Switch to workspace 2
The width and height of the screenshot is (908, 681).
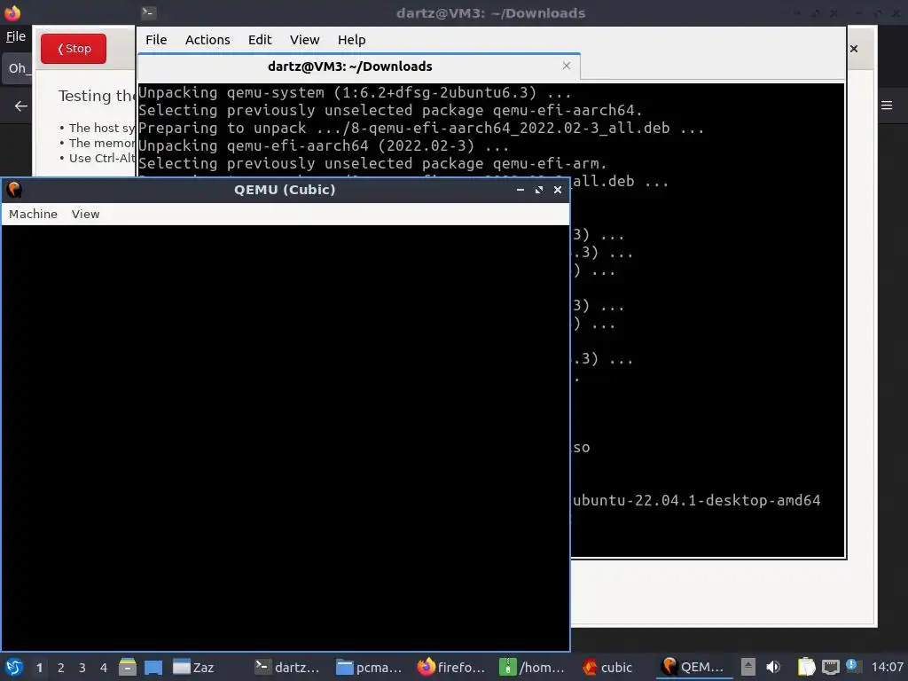point(61,668)
